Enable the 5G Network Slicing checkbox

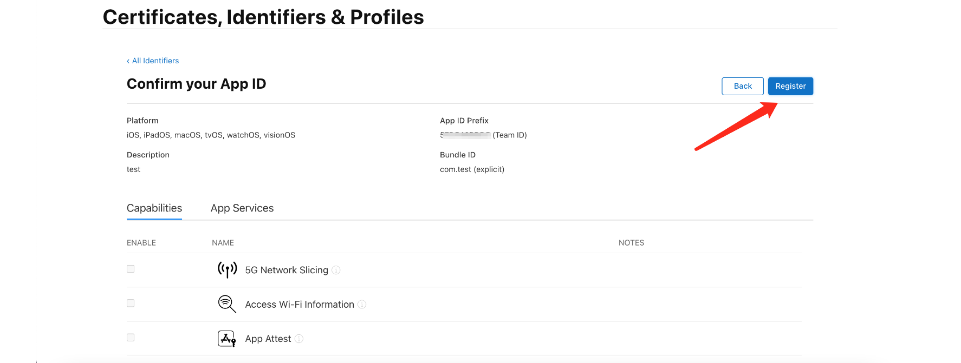tap(131, 269)
